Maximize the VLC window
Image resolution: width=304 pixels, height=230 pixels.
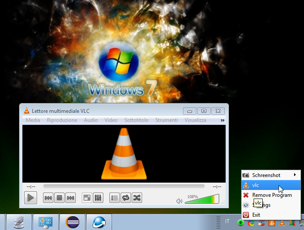(x=204, y=111)
